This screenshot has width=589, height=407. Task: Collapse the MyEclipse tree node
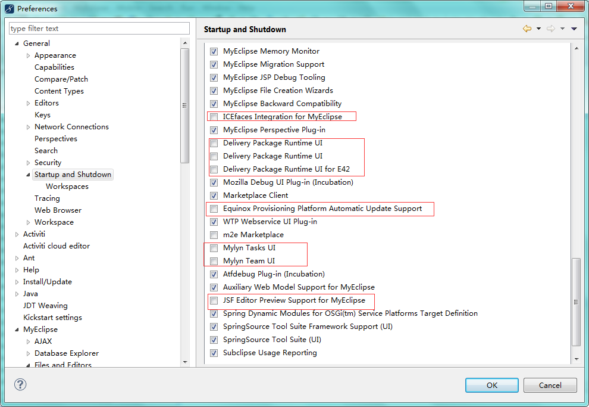(17, 330)
